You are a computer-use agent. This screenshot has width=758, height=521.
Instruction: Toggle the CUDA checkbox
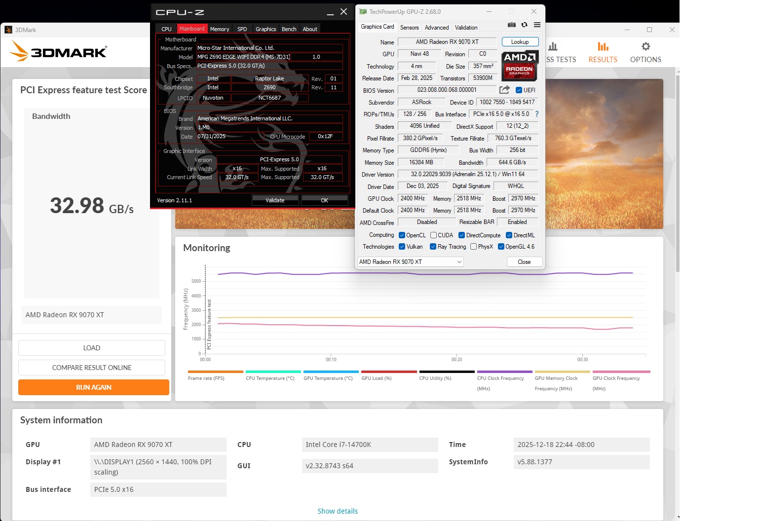(x=433, y=235)
